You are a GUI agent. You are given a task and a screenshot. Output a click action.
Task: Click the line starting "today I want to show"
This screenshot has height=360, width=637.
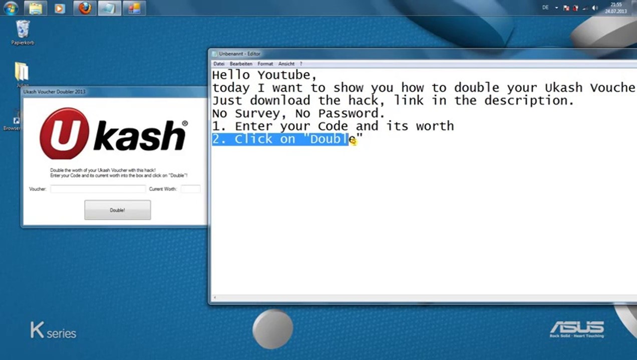pyautogui.click(x=424, y=88)
